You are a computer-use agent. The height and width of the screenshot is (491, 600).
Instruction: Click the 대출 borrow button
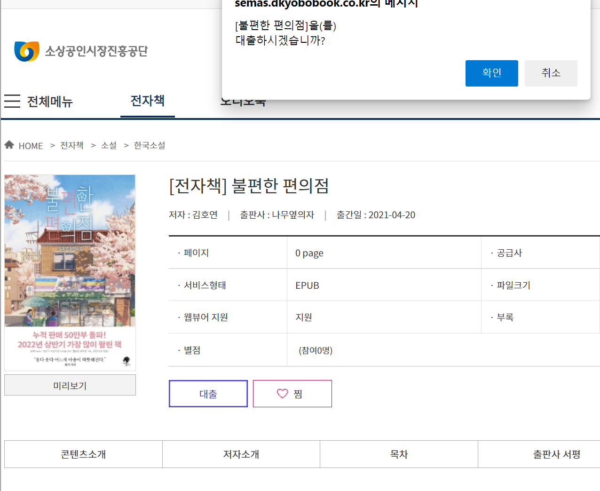[x=208, y=394]
